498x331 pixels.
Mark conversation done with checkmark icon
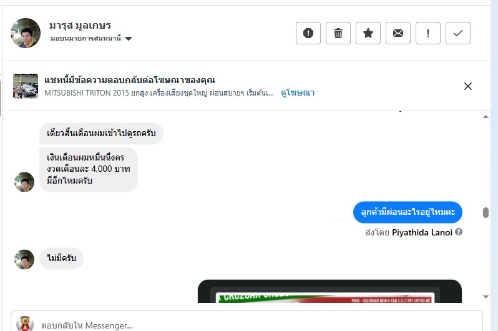[457, 33]
